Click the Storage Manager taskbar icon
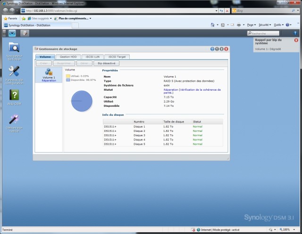The width and height of the screenshot is (302, 234). (x=25, y=33)
